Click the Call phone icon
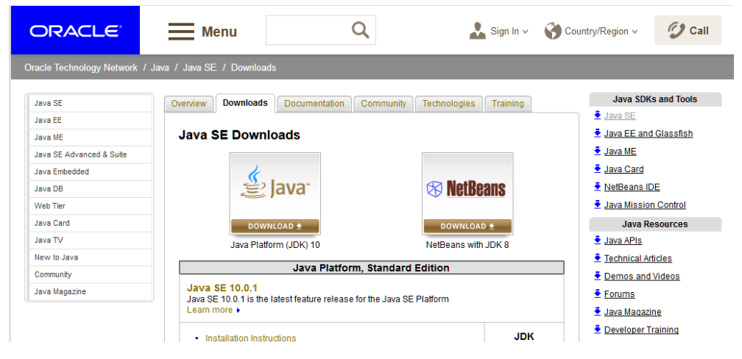The height and width of the screenshot is (359, 742). (676, 31)
